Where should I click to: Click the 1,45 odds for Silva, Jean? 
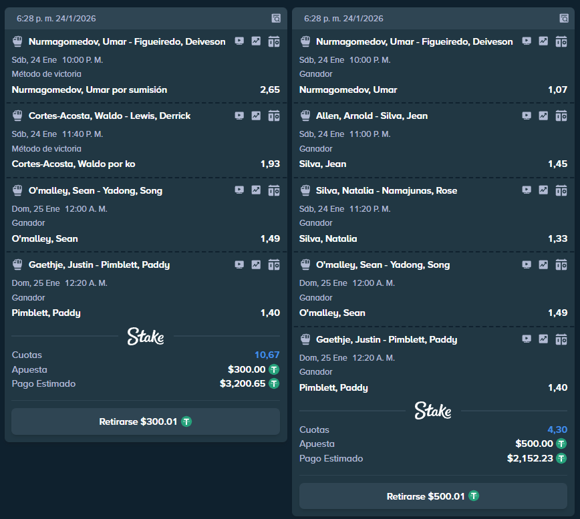coord(558,164)
